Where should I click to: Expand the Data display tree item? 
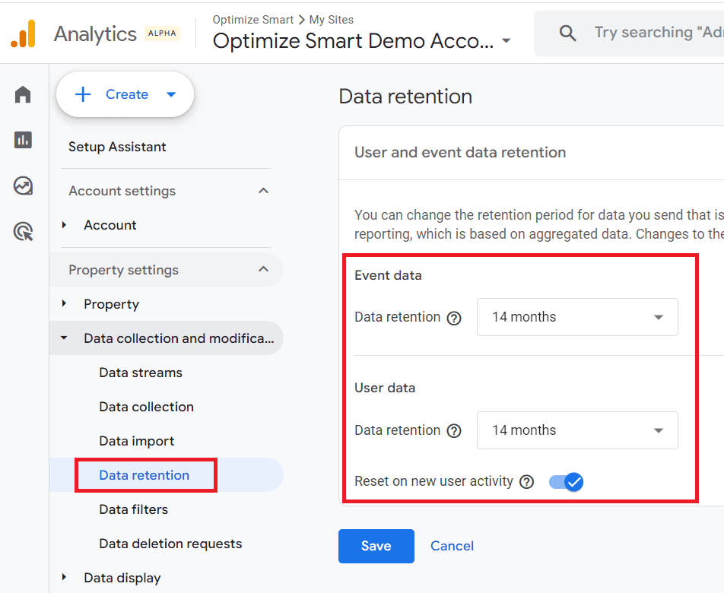[65, 578]
